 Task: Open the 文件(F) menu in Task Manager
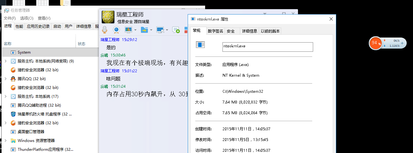10,18
